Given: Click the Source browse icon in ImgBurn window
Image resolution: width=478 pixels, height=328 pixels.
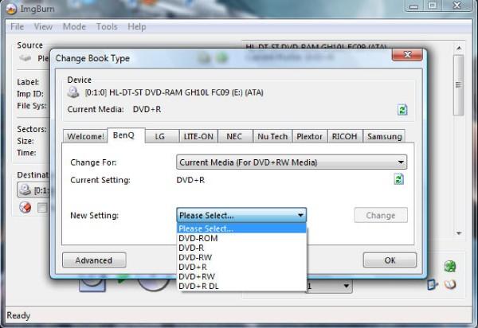Looking at the screenshot, I should tap(25, 58).
